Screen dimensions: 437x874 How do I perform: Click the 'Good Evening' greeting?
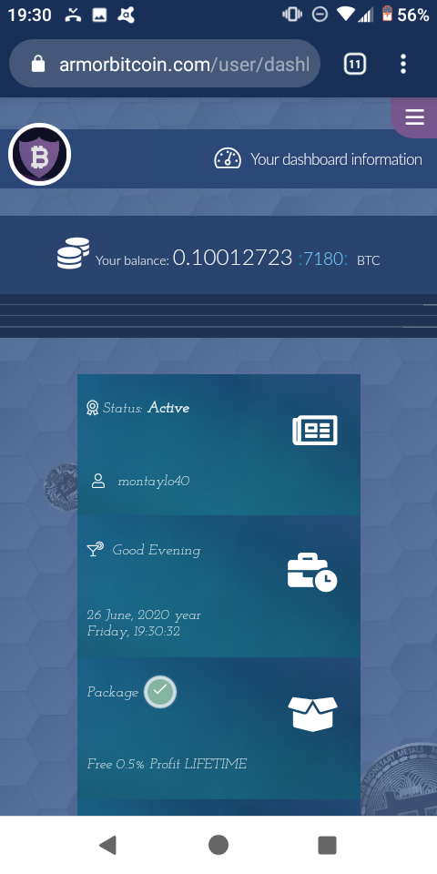click(x=157, y=551)
